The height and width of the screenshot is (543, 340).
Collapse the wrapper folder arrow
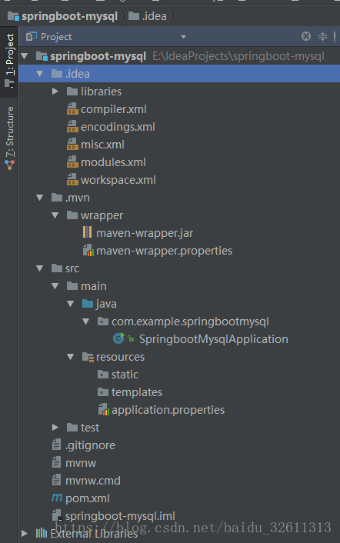(x=55, y=215)
